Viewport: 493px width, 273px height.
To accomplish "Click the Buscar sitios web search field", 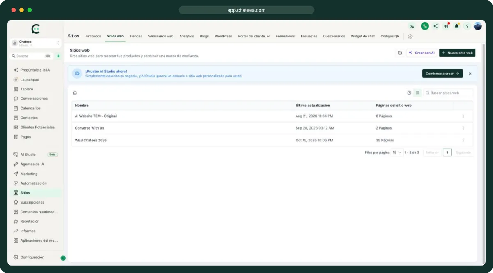I will click(x=448, y=93).
